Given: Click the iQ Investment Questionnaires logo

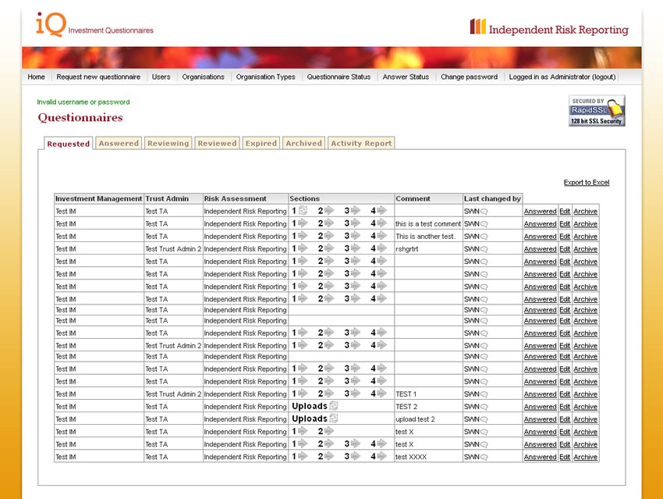Looking at the screenshot, I should (x=94, y=25).
